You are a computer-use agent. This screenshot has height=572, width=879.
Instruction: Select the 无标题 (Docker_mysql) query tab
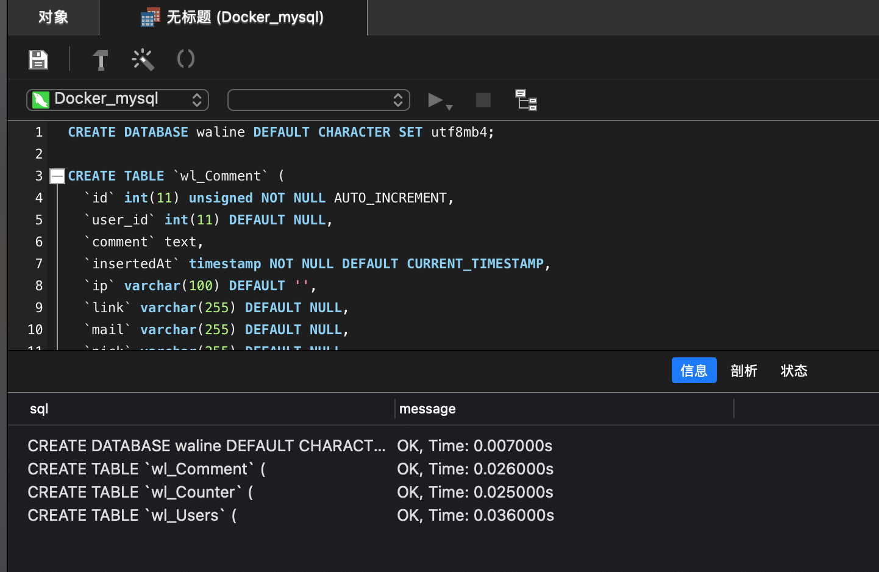pos(233,17)
